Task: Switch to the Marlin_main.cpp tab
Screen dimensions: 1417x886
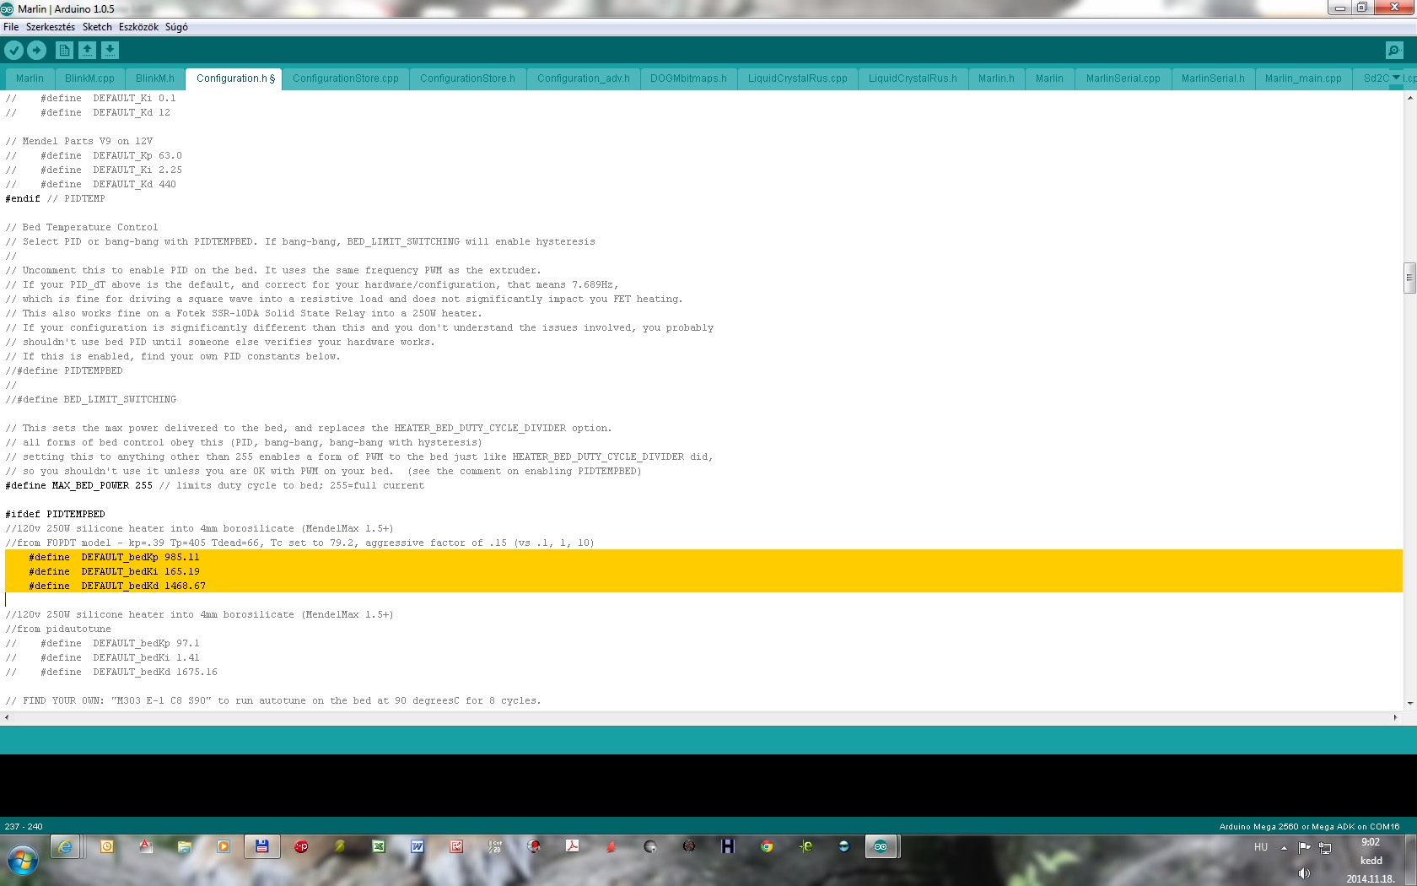Action: [1302, 78]
